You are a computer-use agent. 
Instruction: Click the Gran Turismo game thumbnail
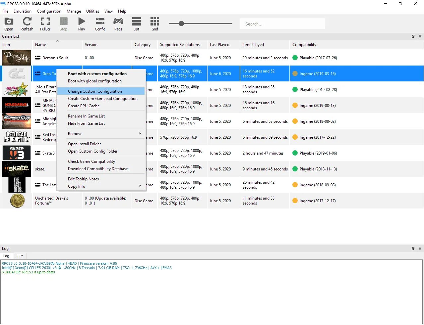17,73
